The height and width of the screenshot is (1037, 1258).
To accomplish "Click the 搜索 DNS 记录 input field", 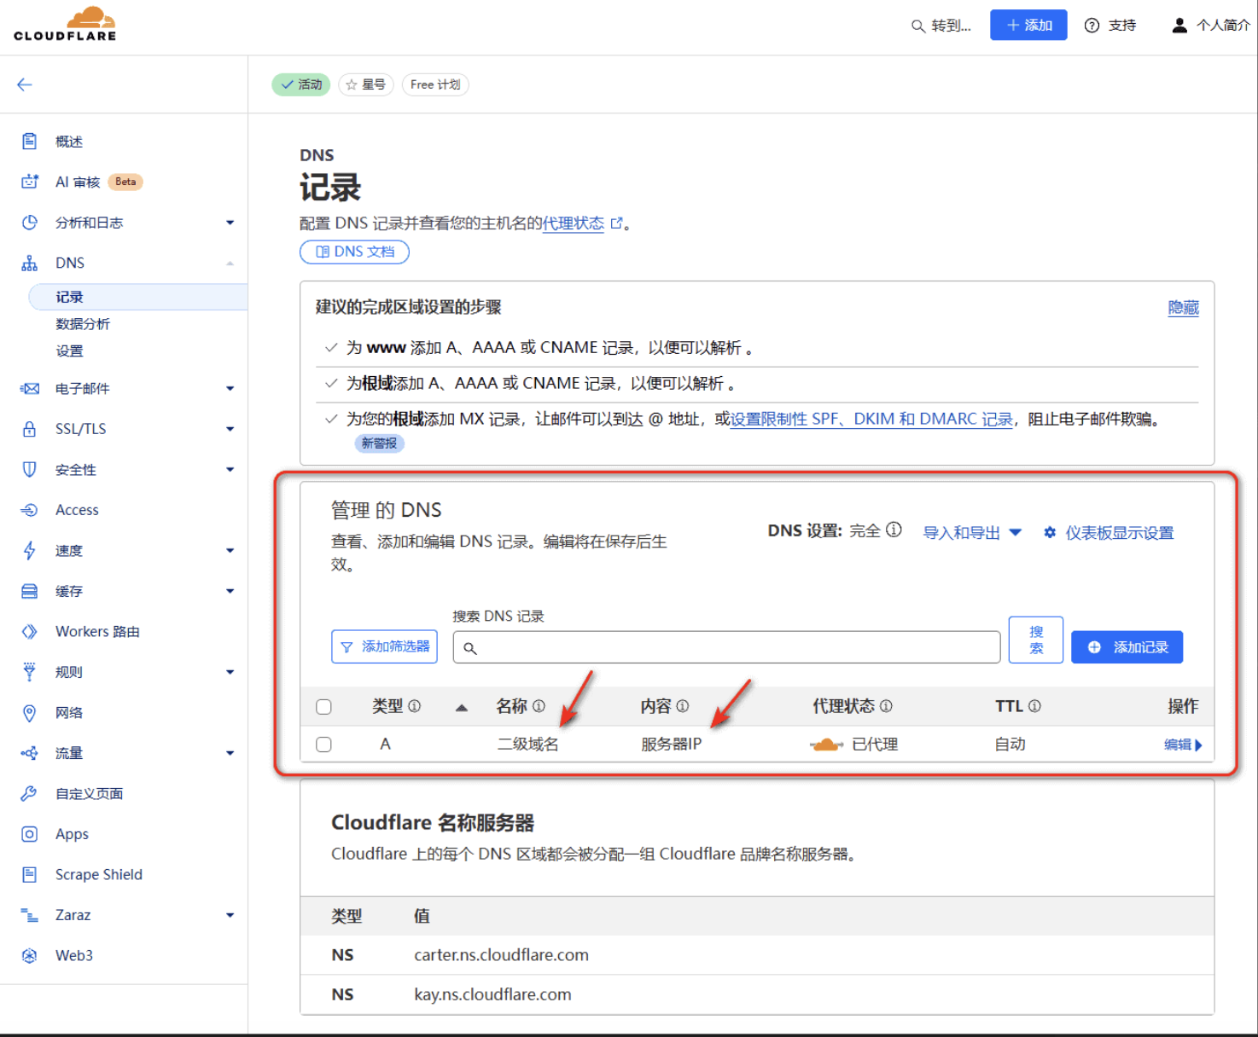I will pos(726,647).
